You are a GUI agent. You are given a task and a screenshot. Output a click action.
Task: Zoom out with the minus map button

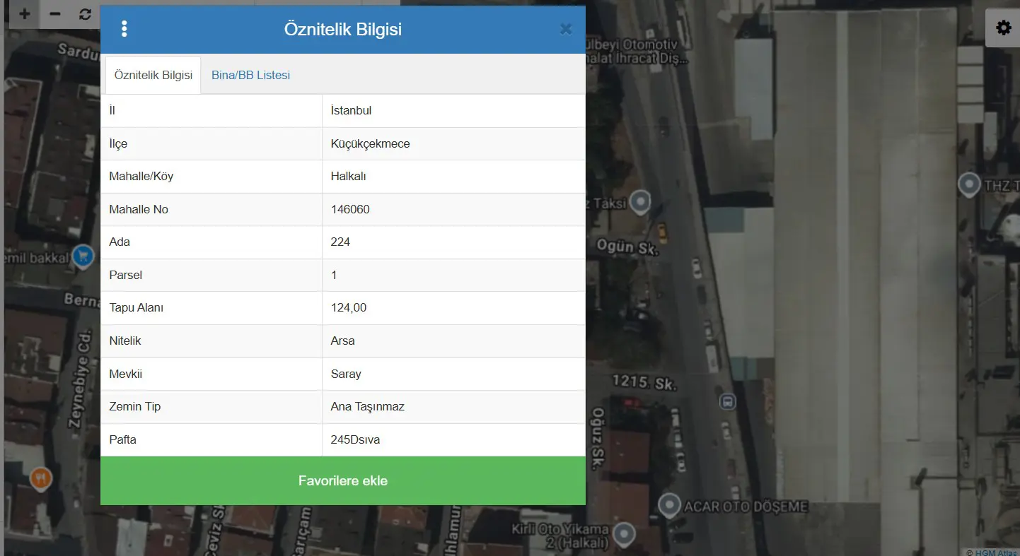click(x=55, y=13)
